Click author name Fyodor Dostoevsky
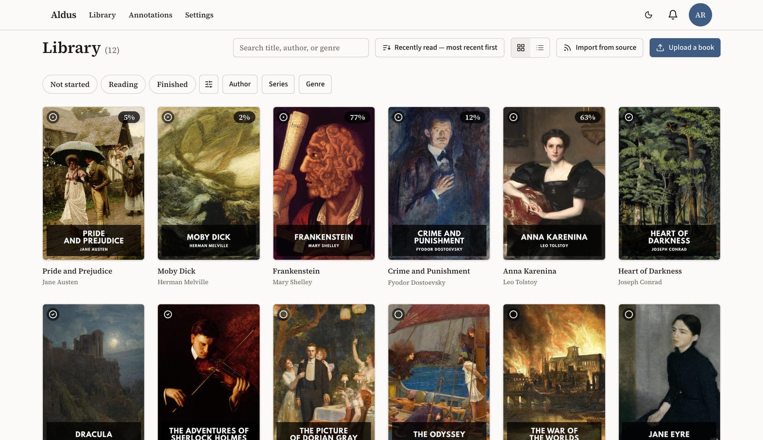Screen dimensions: 763x440 (416, 283)
